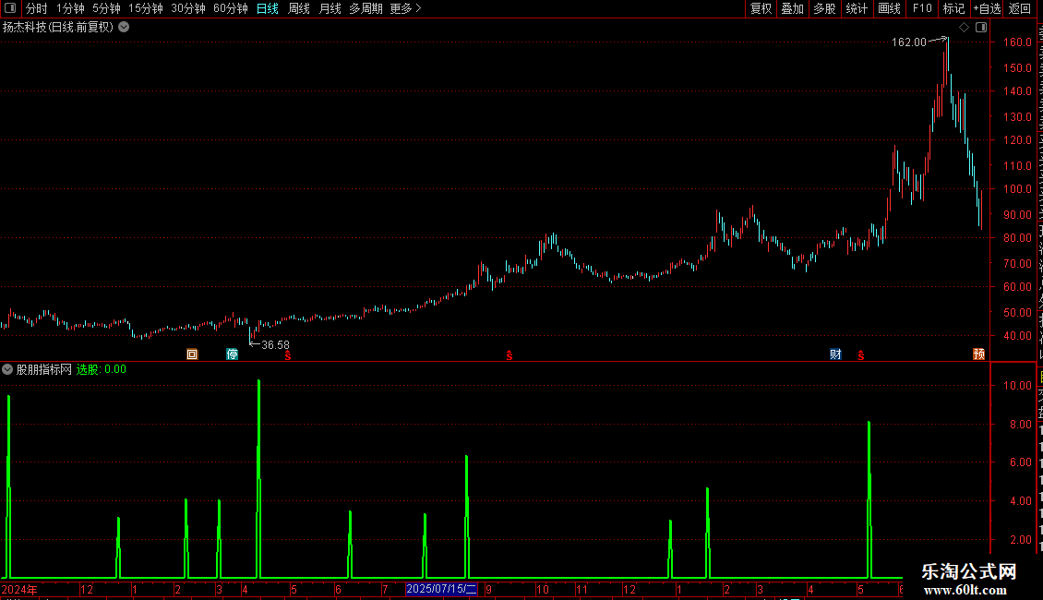The width and height of the screenshot is (1043, 600).
Task: Click the highlighted date 2025/07/15/二 marker
Action: [x=442, y=589]
